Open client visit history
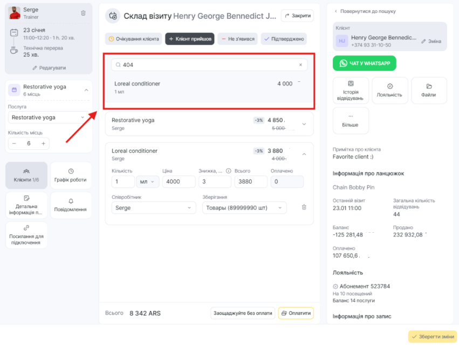This screenshot has width=459, height=347. [351, 90]
